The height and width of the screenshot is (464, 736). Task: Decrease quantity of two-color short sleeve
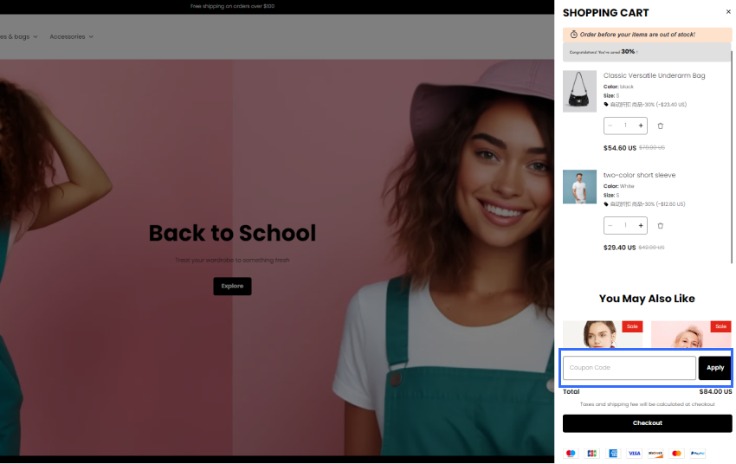[610, 226]
